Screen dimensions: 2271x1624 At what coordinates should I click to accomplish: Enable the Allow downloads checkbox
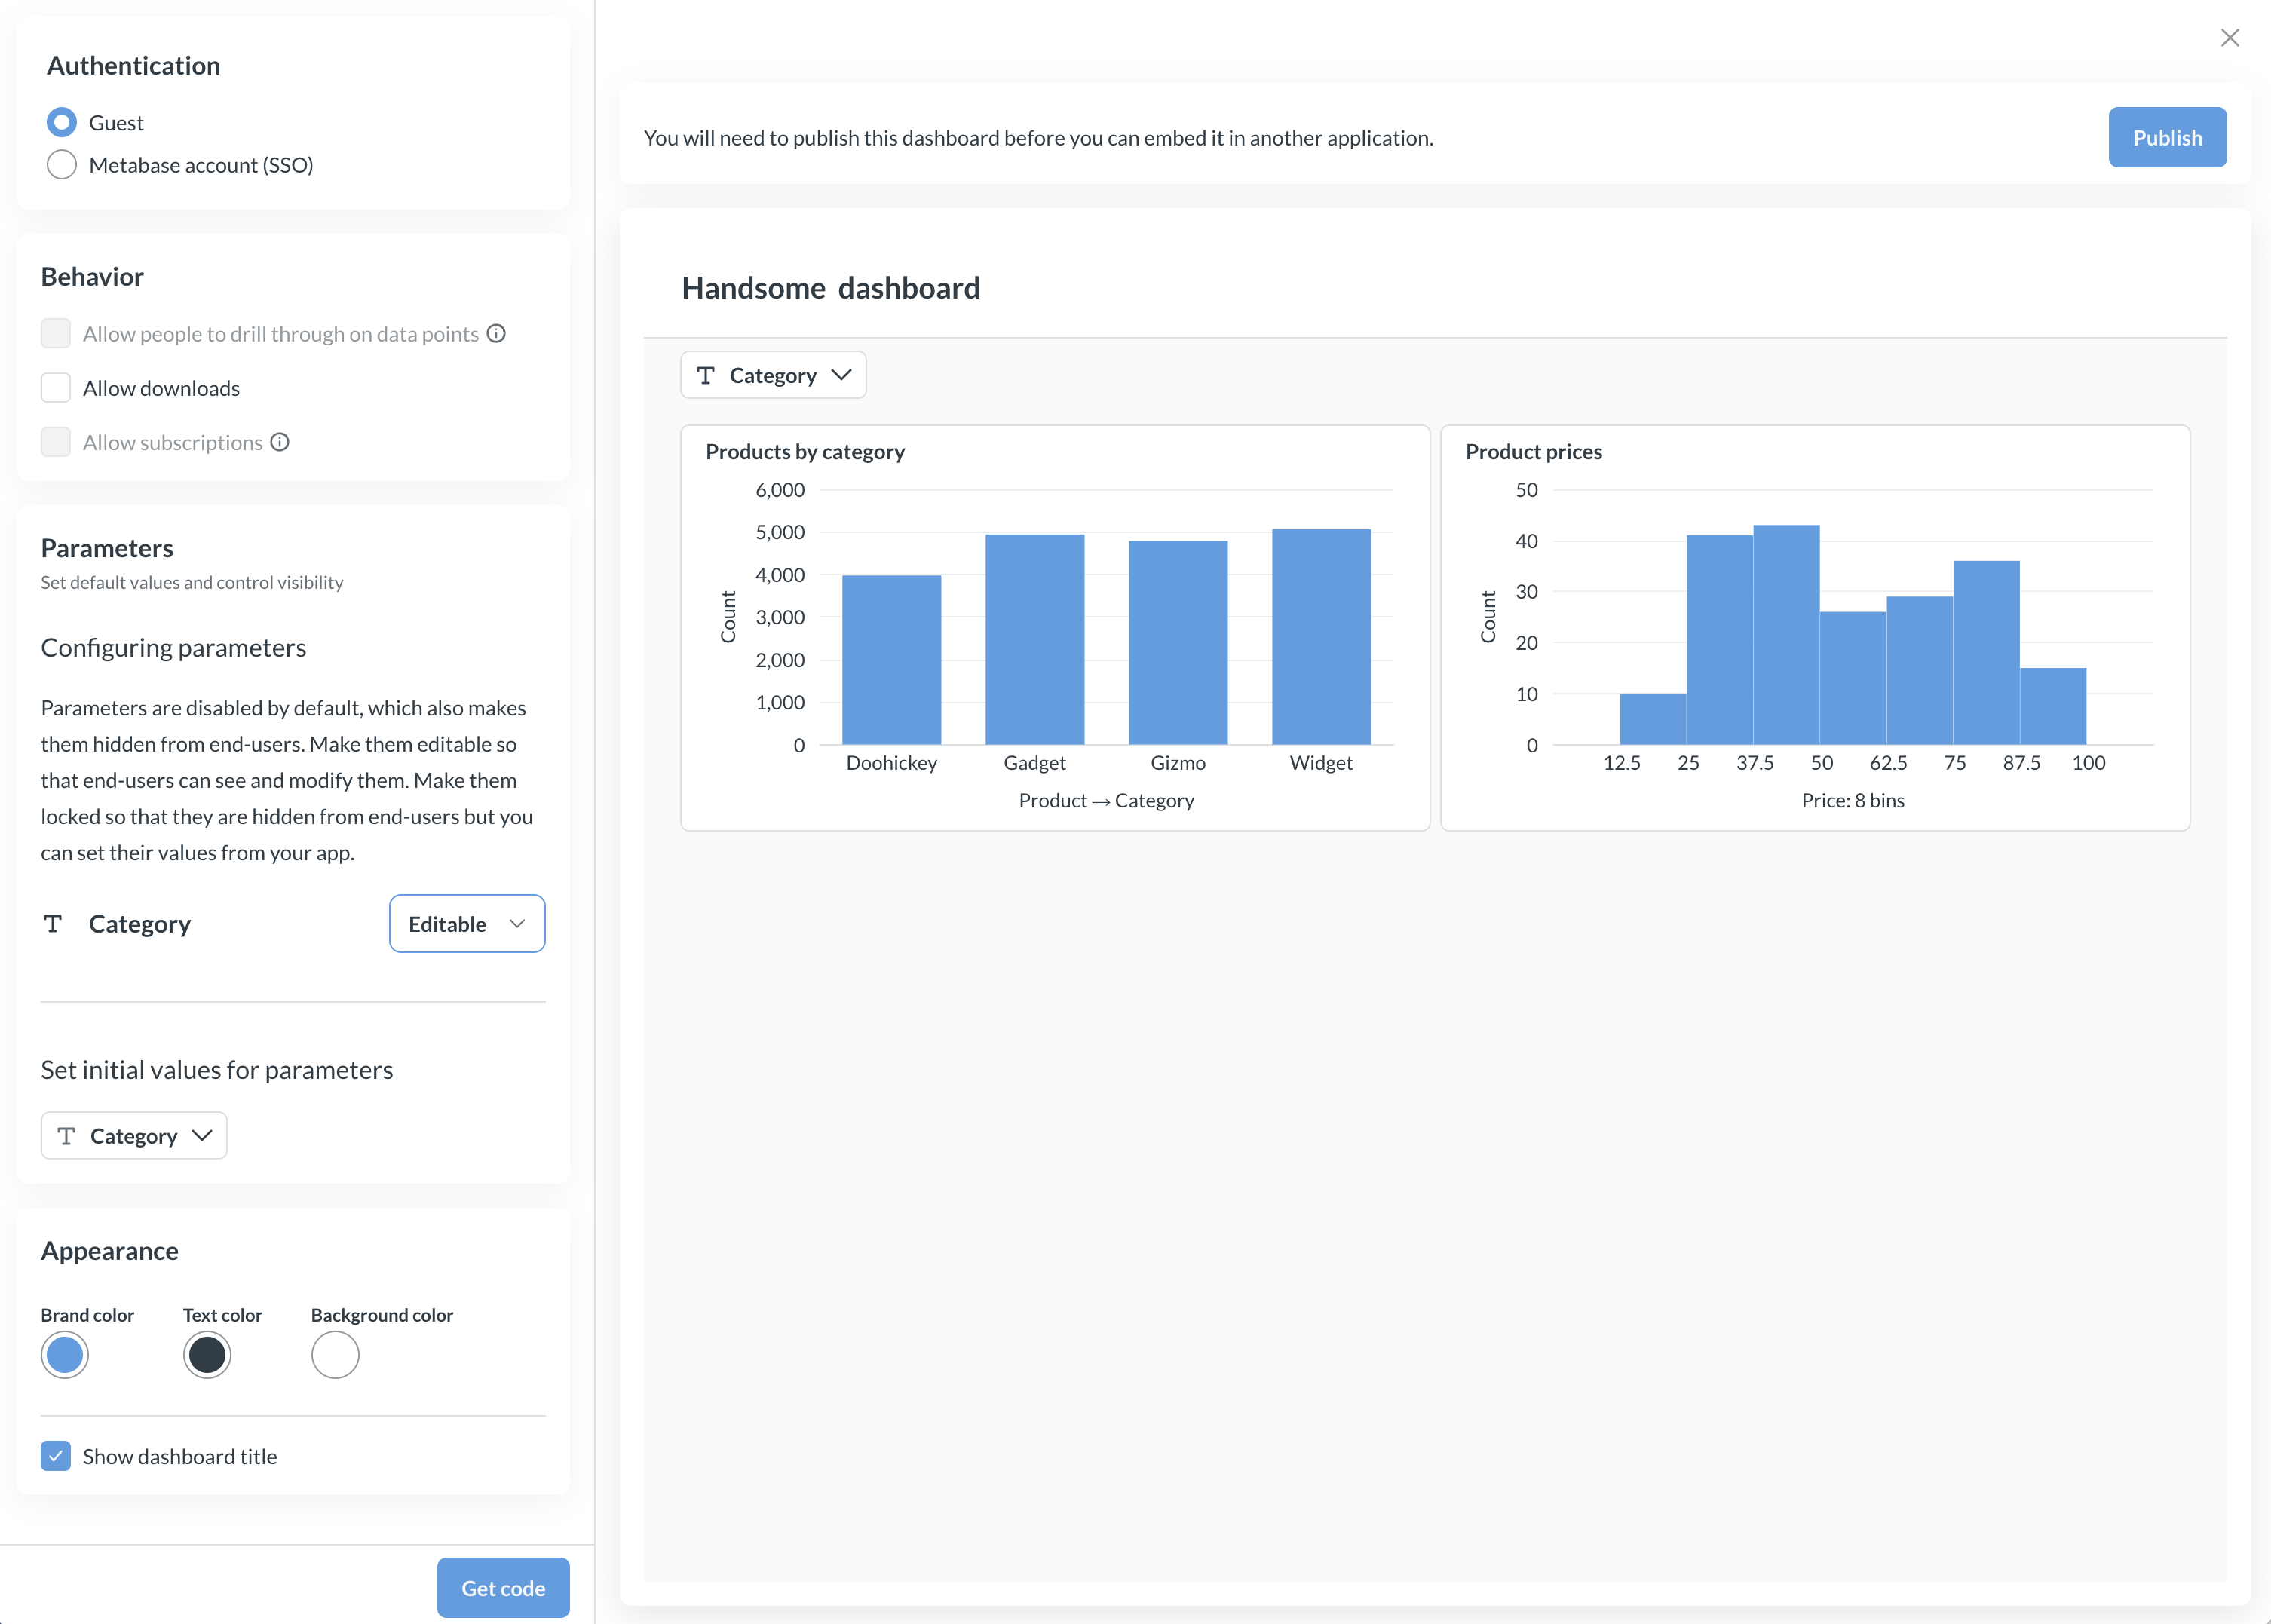(55, 387)
